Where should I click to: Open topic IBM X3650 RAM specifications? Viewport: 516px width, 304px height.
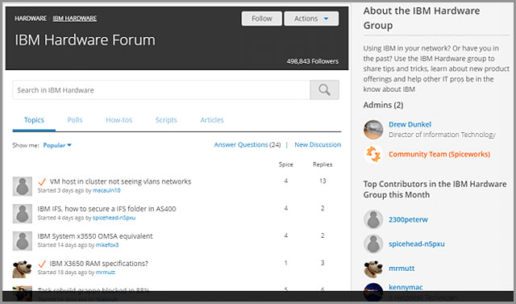click(x=98, y=264)
